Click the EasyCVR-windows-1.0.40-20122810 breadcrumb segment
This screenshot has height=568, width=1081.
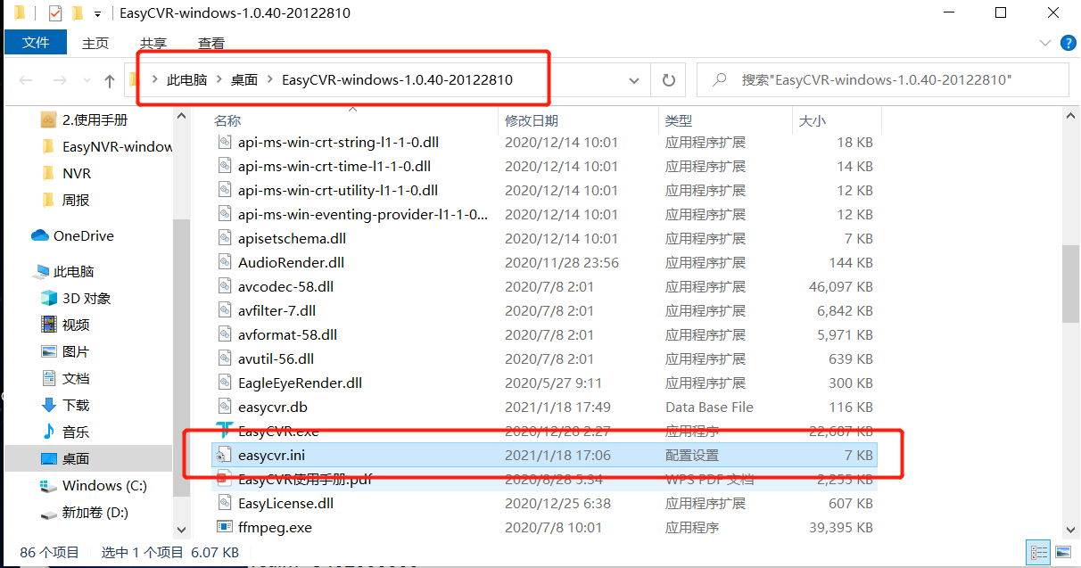tap(397, 80)
